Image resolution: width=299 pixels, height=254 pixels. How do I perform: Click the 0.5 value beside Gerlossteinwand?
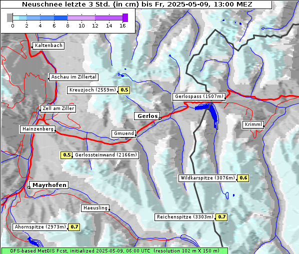point(66,155)
